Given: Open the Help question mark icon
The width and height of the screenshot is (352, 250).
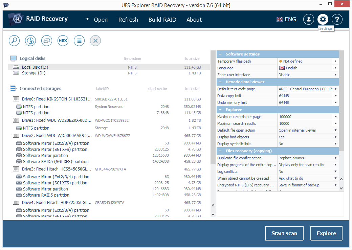Looking at the screenshot, I should coord(337,19).
